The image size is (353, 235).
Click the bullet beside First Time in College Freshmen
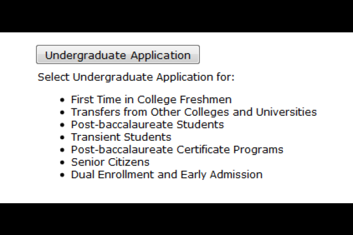click(62, 100)
